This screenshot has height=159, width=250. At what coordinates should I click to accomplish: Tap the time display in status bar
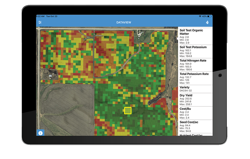(40, 16)
